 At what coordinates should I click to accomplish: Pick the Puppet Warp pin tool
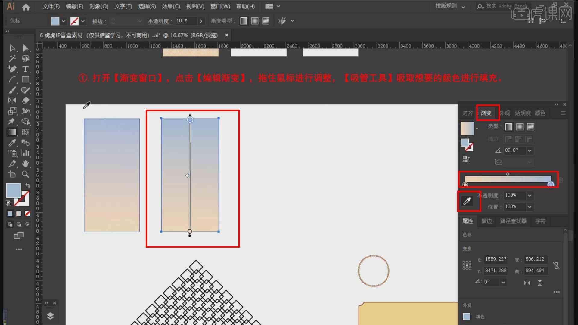(12, 121)
